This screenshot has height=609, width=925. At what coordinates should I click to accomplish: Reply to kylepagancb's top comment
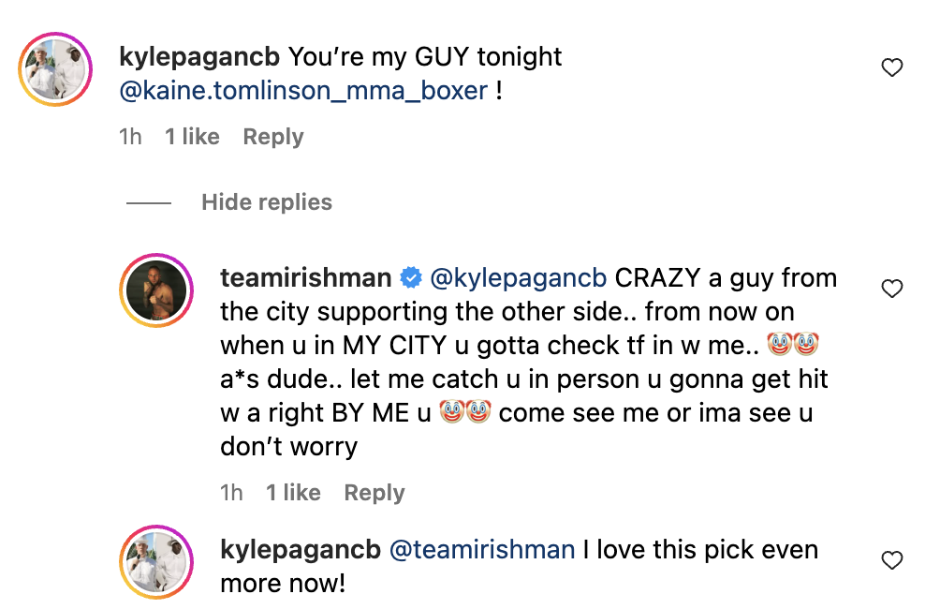(273, 137)
